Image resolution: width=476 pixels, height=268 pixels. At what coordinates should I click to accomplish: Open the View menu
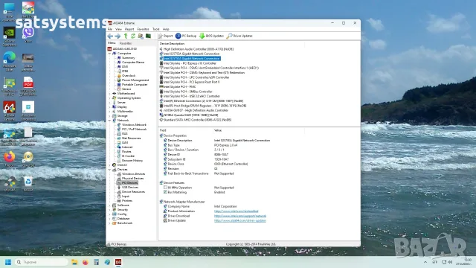[x=118, y=29]
